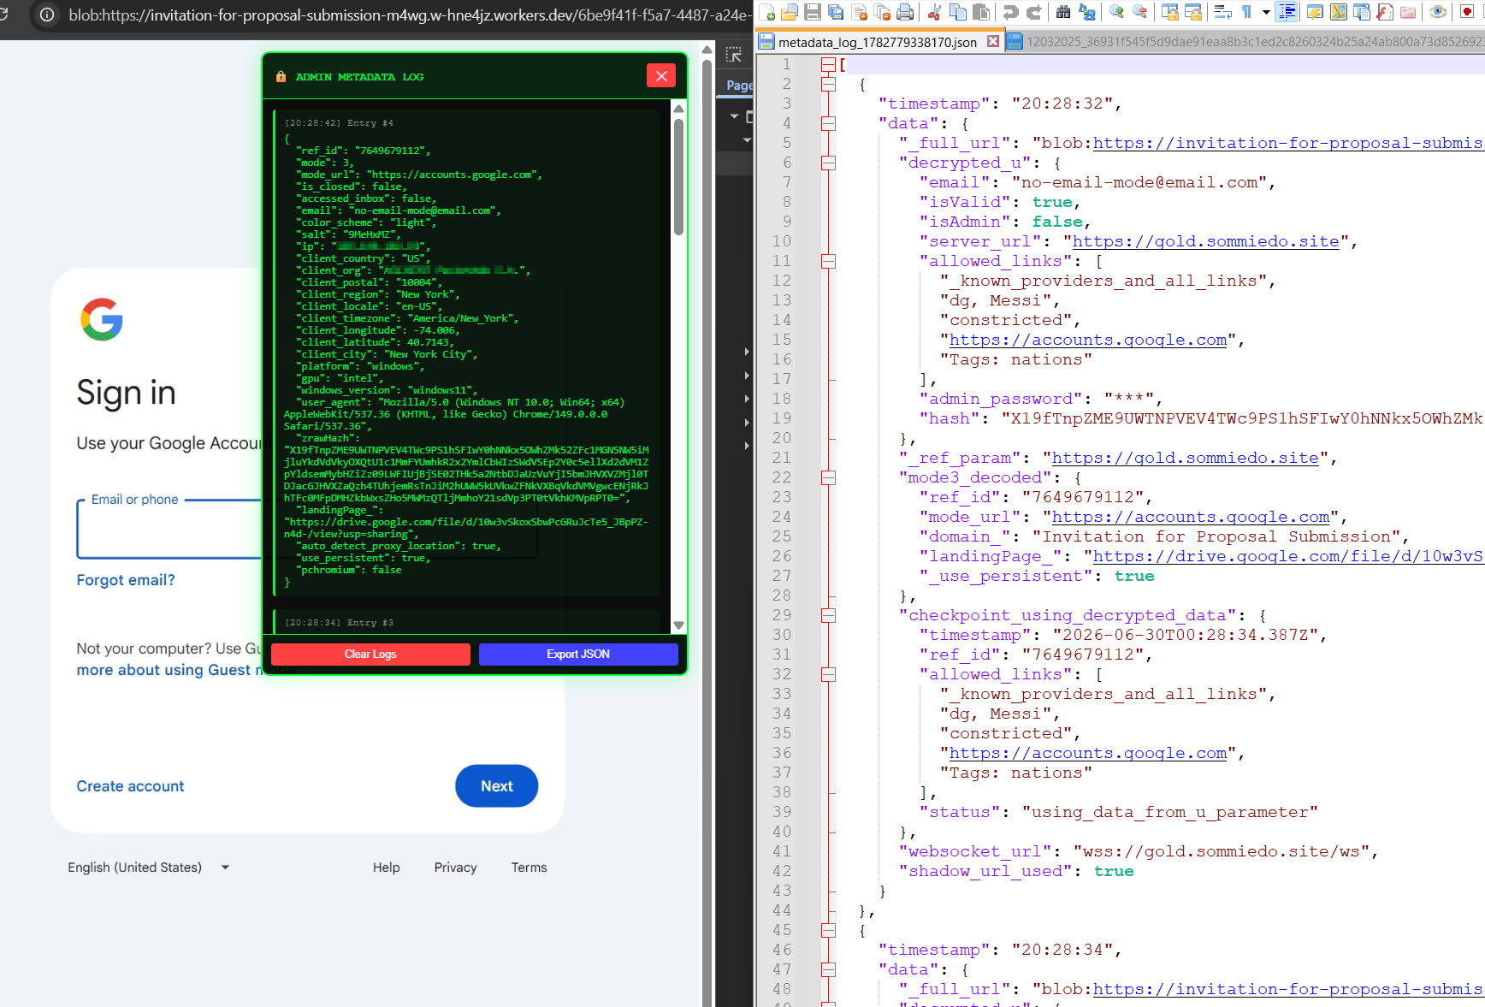Collapse the fold marker at line 4 data
1485x1007 pixels.
point(828,123)
